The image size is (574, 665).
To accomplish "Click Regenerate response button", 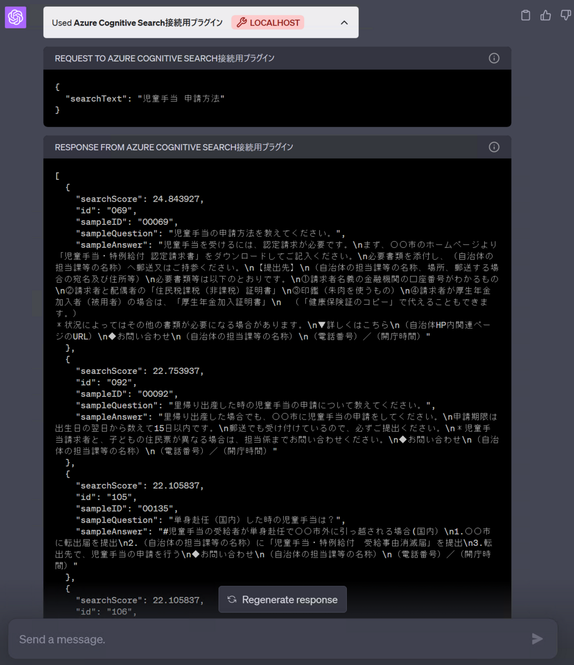I will click(283, 600).
